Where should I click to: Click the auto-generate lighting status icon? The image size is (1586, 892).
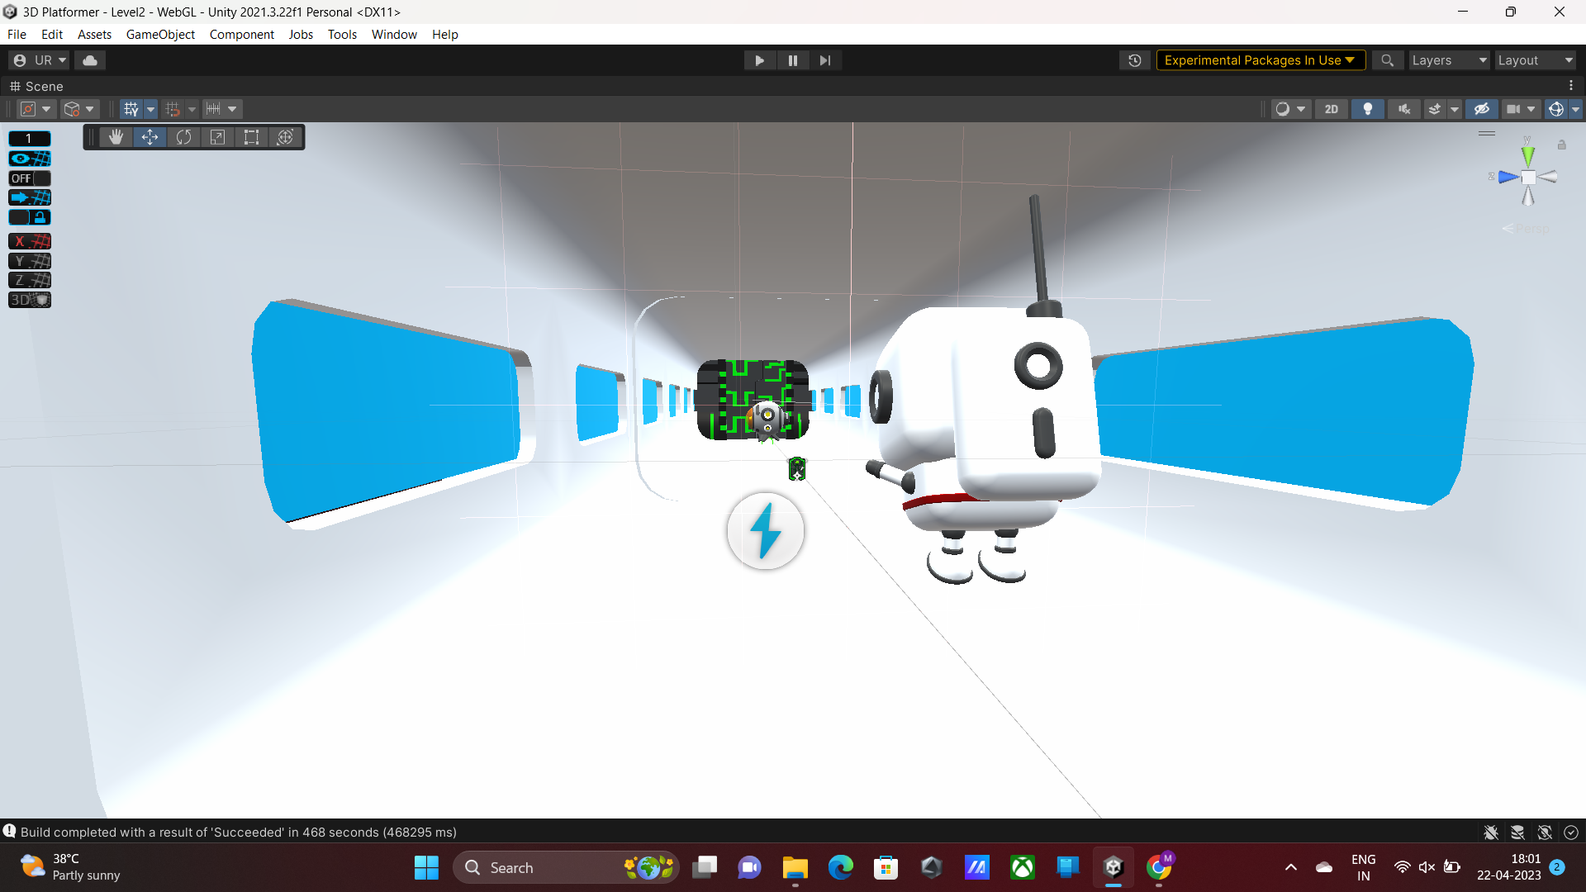[1545, 833]
